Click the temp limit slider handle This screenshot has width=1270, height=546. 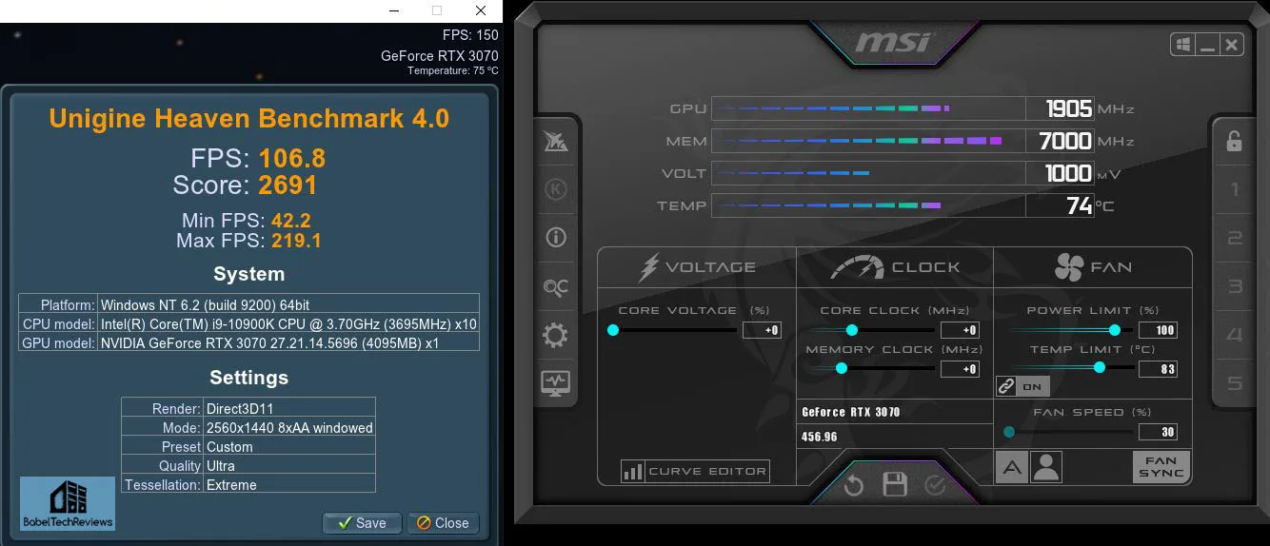pos(1100,367)
